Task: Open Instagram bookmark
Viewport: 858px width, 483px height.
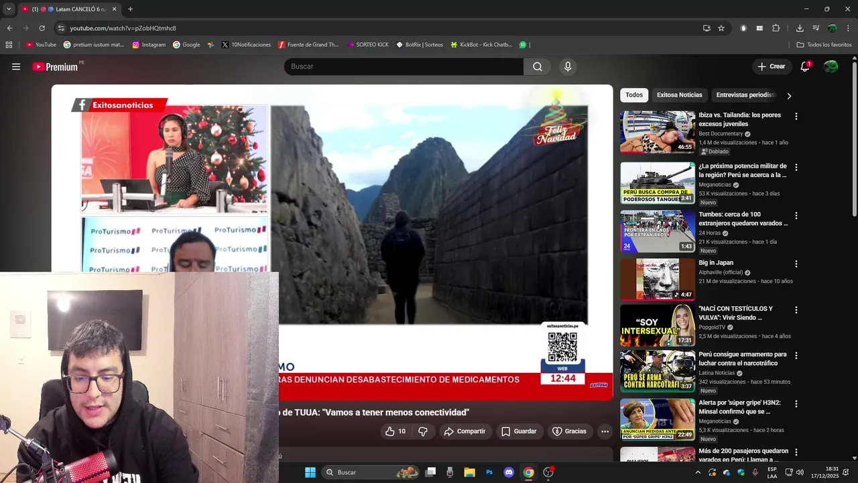Action: coord(149,45)
